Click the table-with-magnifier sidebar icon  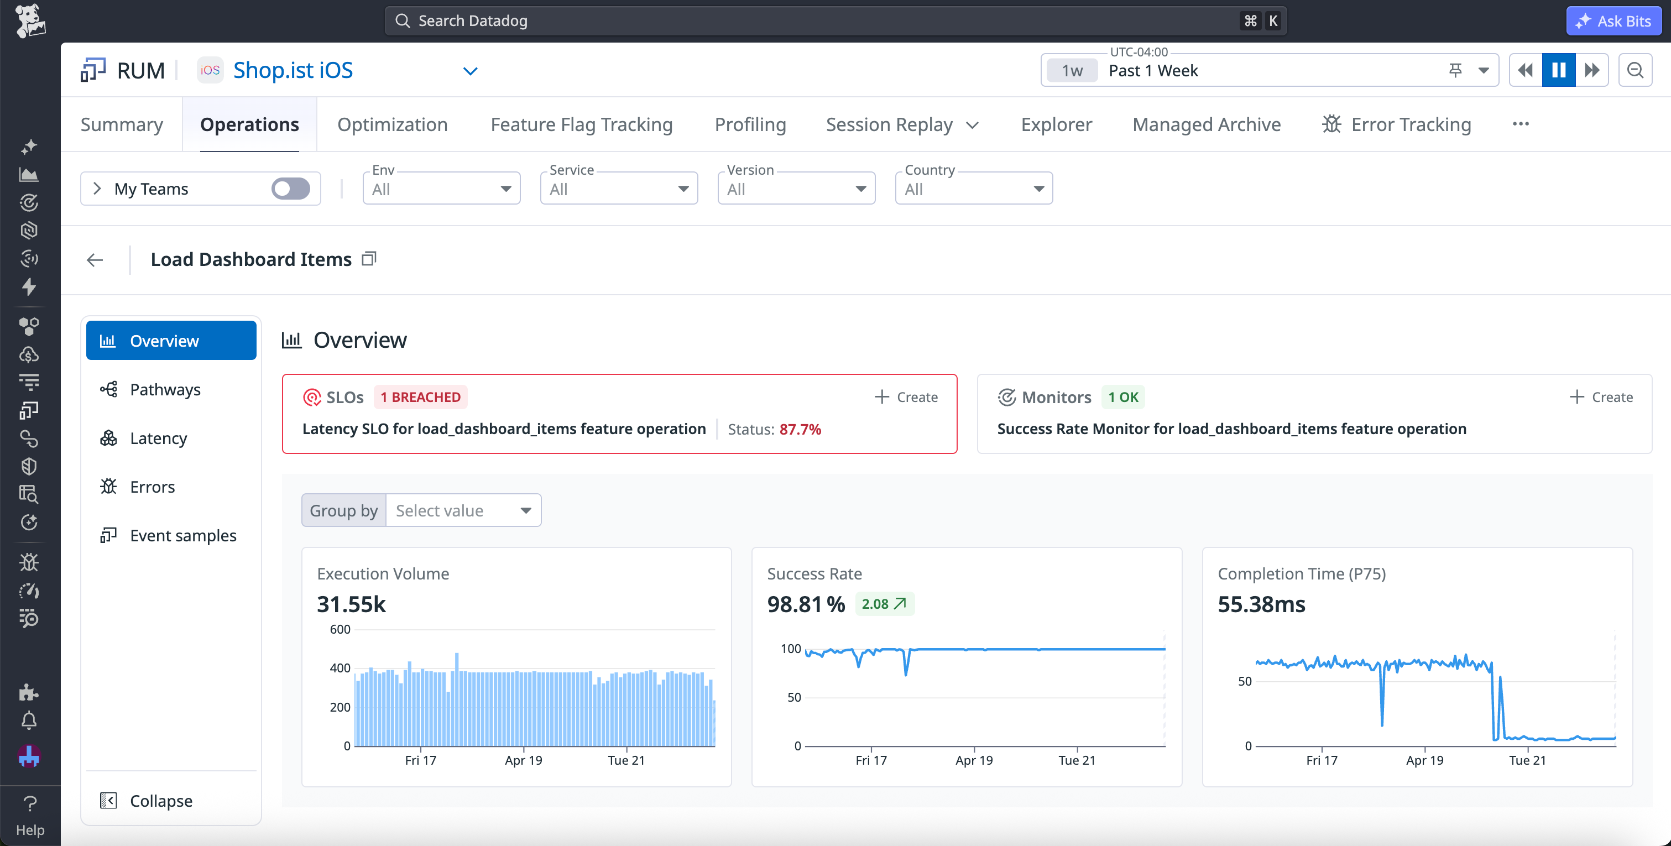(29, 494)
